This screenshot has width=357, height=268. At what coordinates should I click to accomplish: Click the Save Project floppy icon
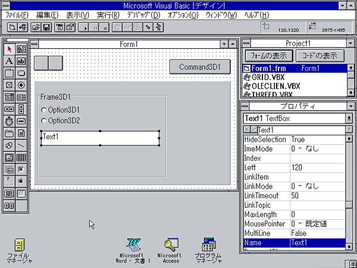[x=46, y=27]
